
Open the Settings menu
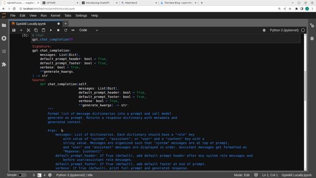(81, 15)
